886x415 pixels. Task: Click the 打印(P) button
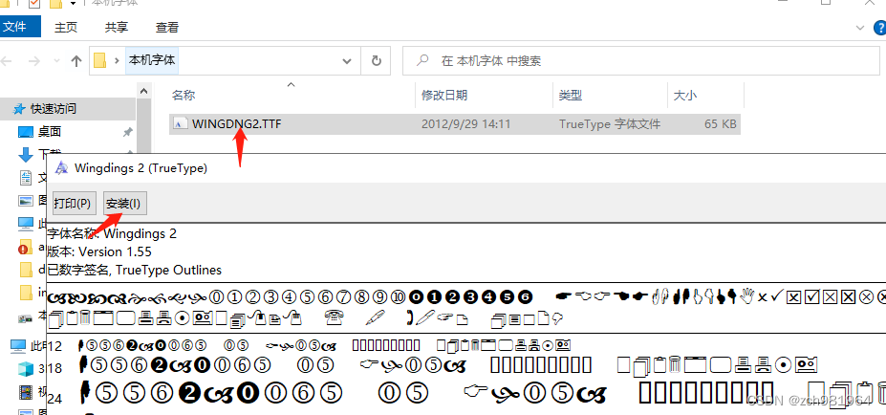(72, 204)
